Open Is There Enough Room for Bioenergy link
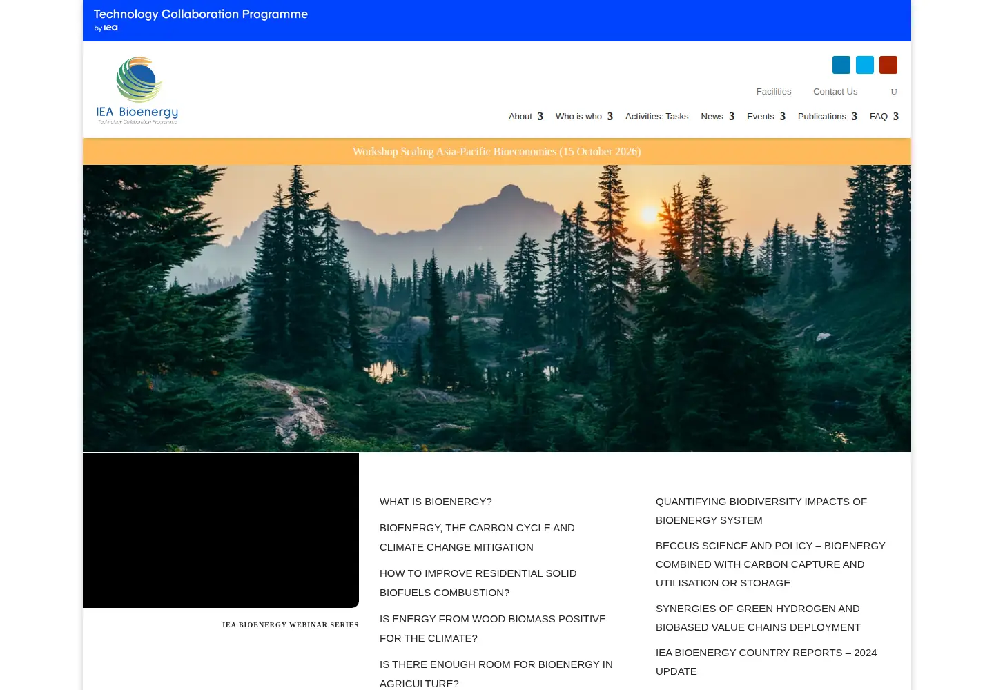This screenshot has width=994, height=690. tap(496, 674)
